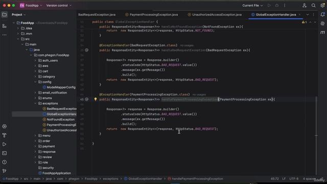The width and height of the screenshot is (327, 184).
Task: Open the Version control dropdown
Action: (x=59, y=6)
